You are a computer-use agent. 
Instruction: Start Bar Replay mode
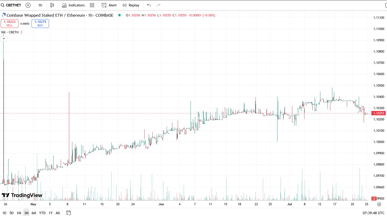click(x=131, y=5)
